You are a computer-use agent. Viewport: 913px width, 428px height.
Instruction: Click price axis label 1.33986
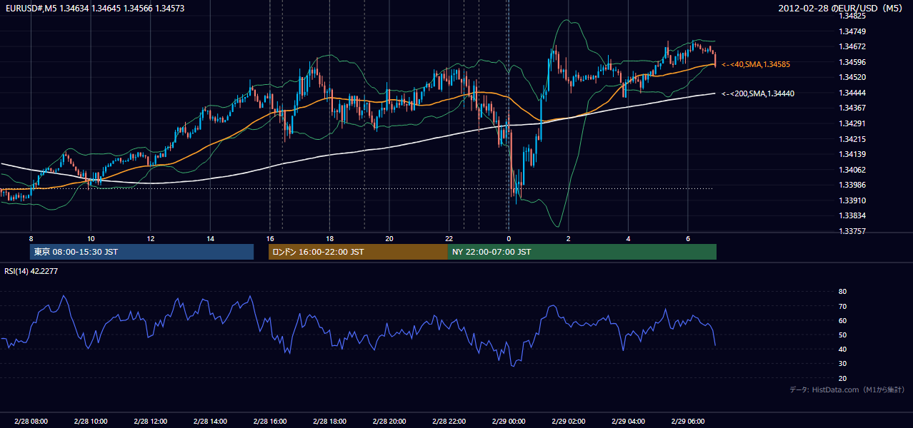coord(852,185)
